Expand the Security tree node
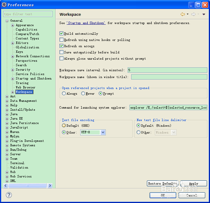Viewport: 210px width, 203px height. click(x=13, y=70)
